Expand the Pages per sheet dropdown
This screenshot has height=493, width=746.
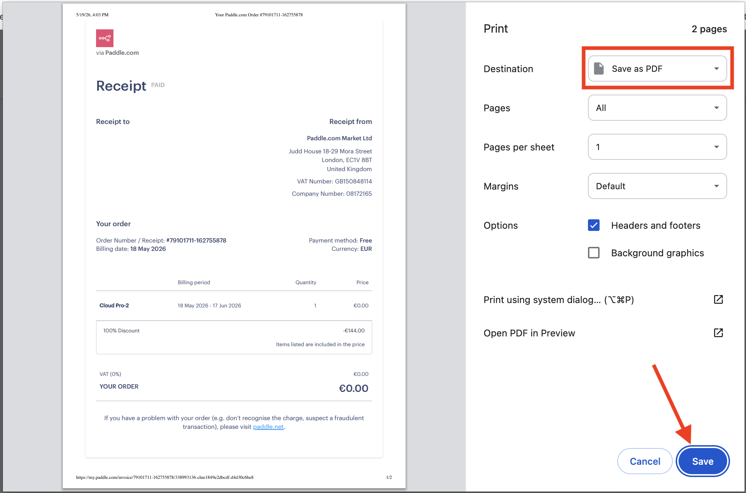coord(657,147)
